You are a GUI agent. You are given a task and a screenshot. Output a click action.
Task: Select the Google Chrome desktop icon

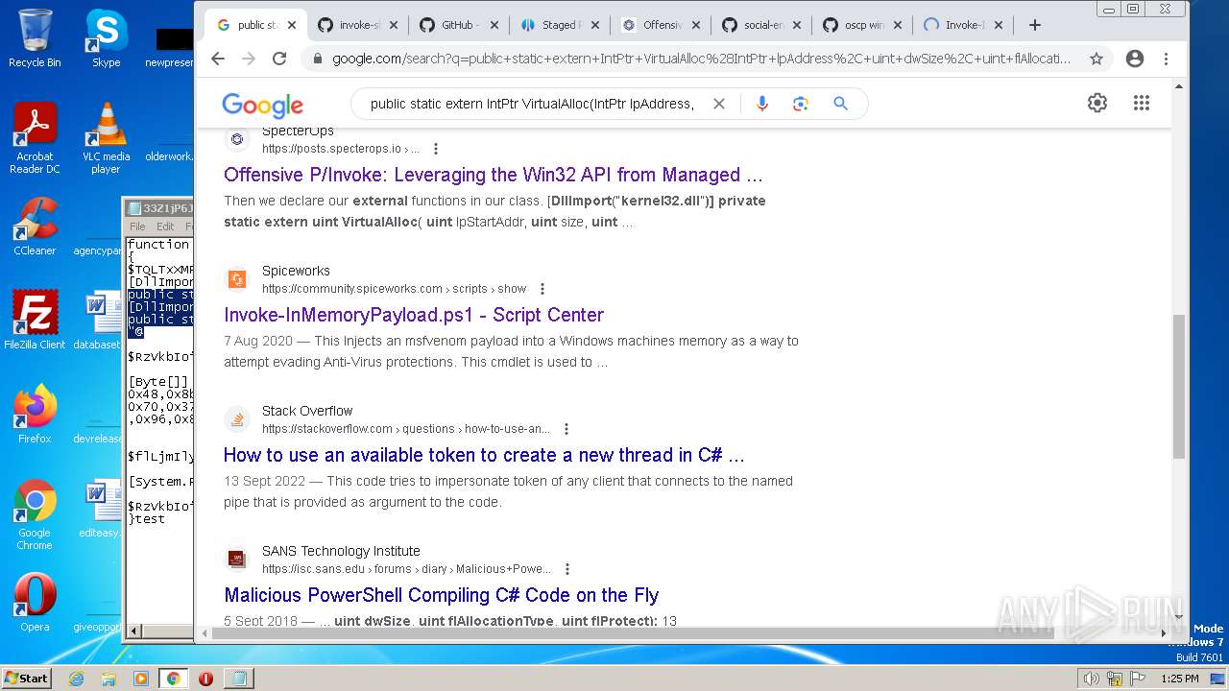click(35, 514)
